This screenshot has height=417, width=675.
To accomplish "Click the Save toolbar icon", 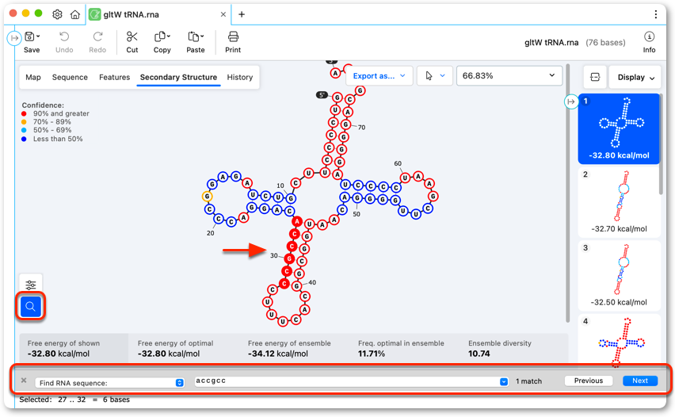I will tap(29, 36).
